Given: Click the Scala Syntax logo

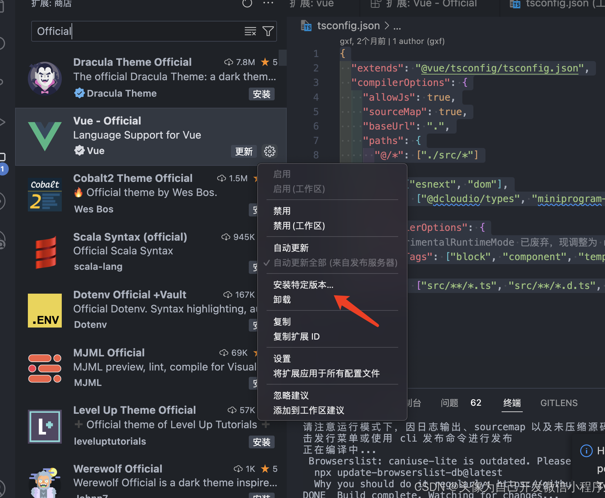Looking at the screenshot, I should [46, 252].
